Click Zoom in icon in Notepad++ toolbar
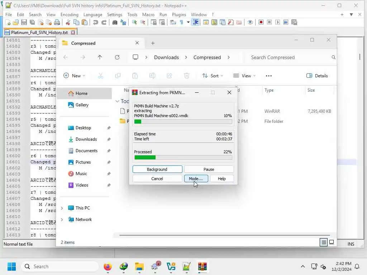Viewport: 367px width, 275px height. (x=134, y=23)
